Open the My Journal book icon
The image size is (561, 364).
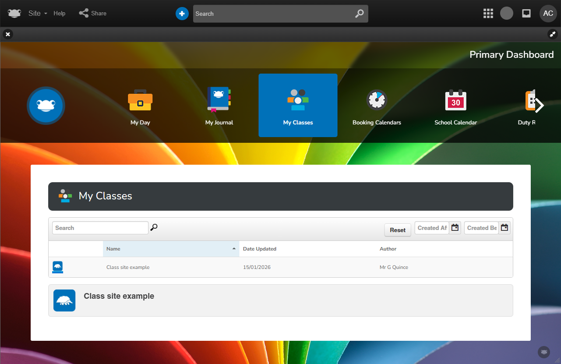point(219,99)
